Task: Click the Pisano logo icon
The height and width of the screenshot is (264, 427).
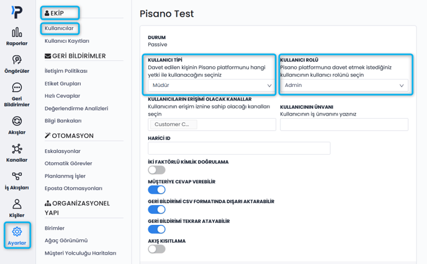Action: [17, 11]
